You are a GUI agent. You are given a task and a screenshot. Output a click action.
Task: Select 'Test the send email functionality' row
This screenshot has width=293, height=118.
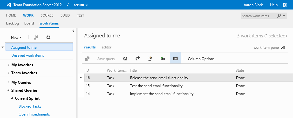[189, 86]
